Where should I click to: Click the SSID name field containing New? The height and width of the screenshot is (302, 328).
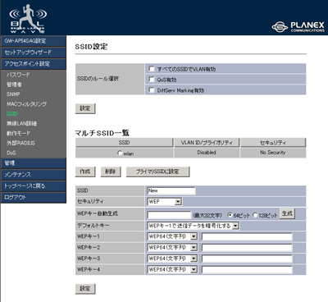[171, 191]
